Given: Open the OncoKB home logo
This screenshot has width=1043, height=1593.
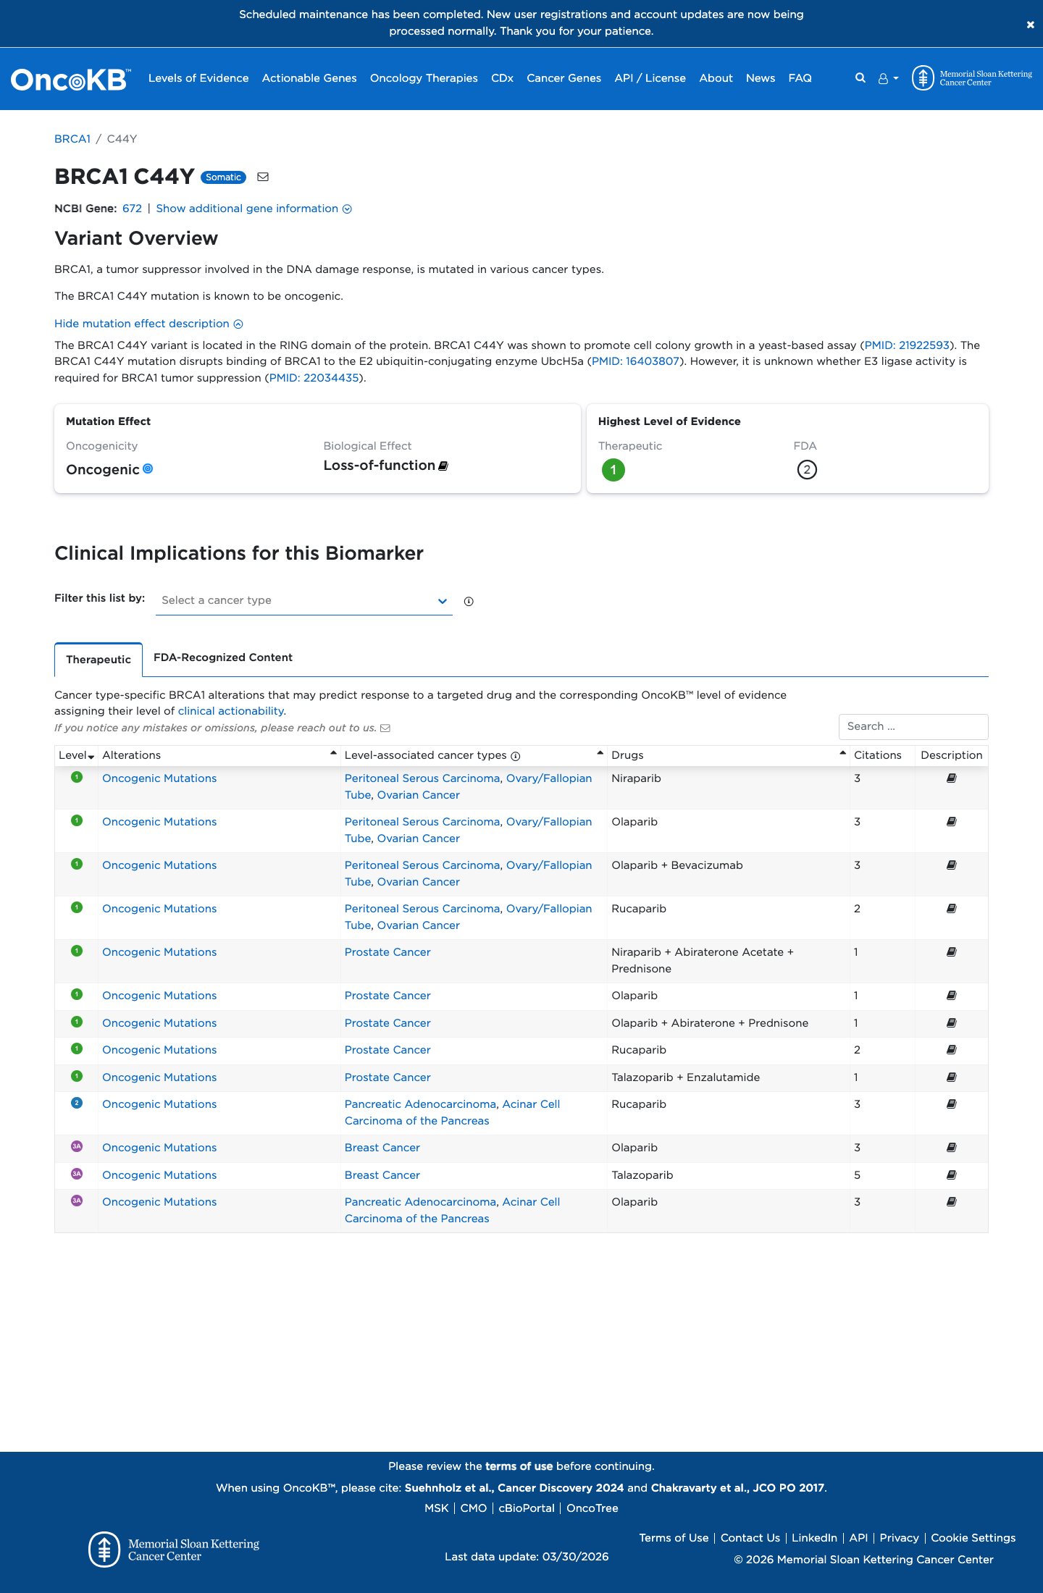Looking at the screenshot, I should (70, 79).
